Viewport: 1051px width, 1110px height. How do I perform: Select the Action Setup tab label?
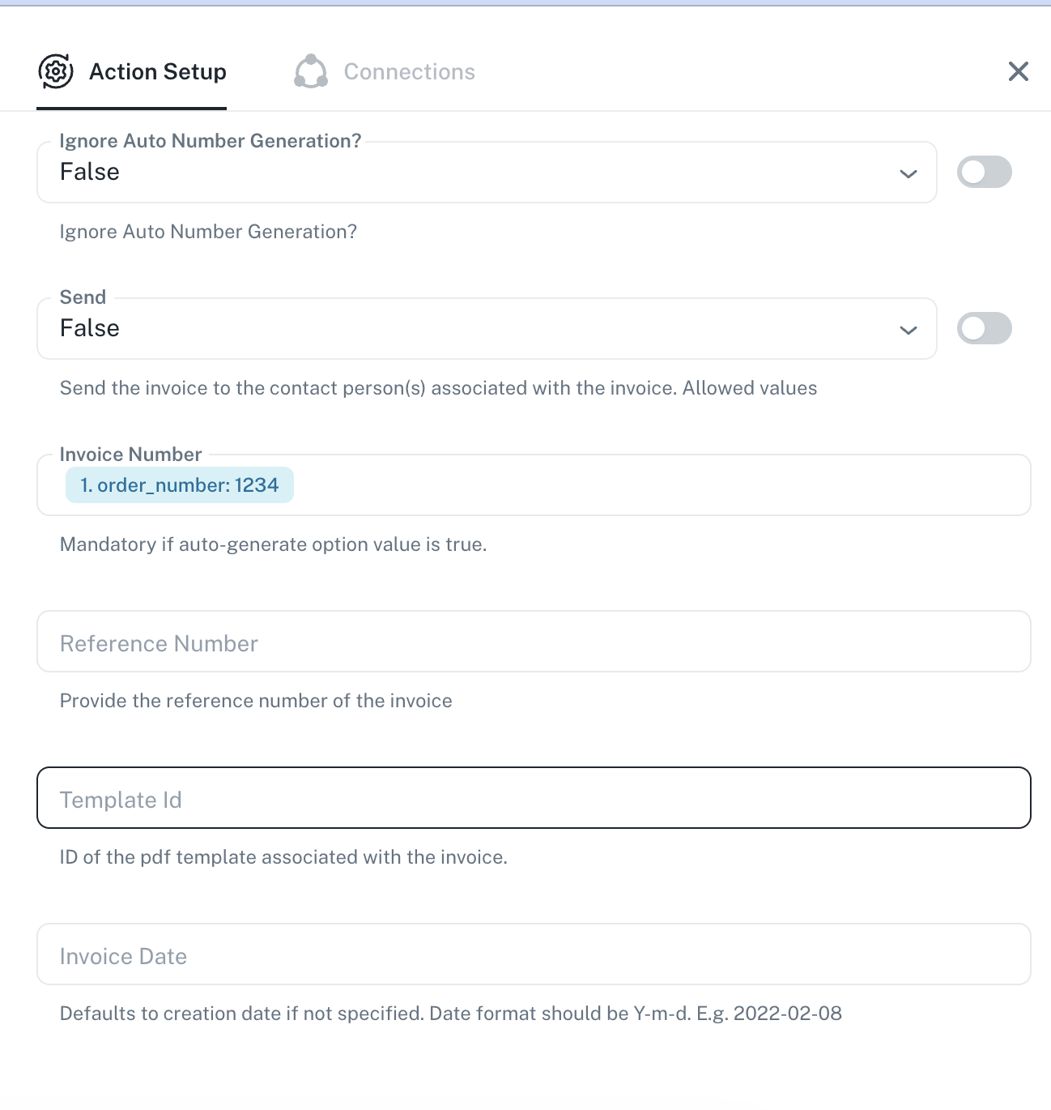158,71
